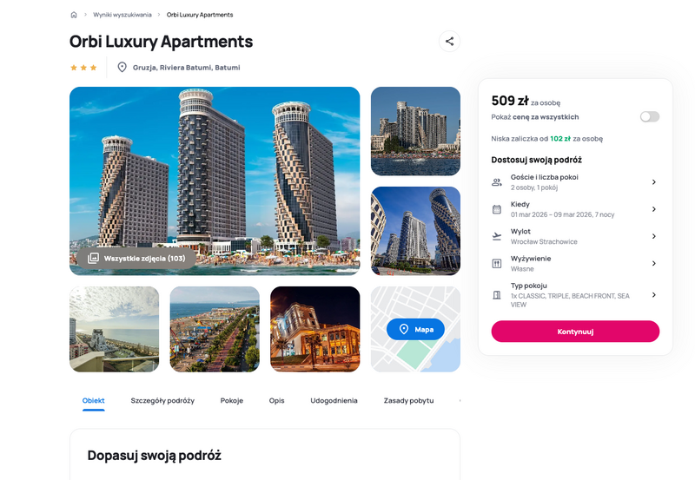Open all photos gallery button (103)
This screenshot has width=695, height=480.
coord(136,258)
